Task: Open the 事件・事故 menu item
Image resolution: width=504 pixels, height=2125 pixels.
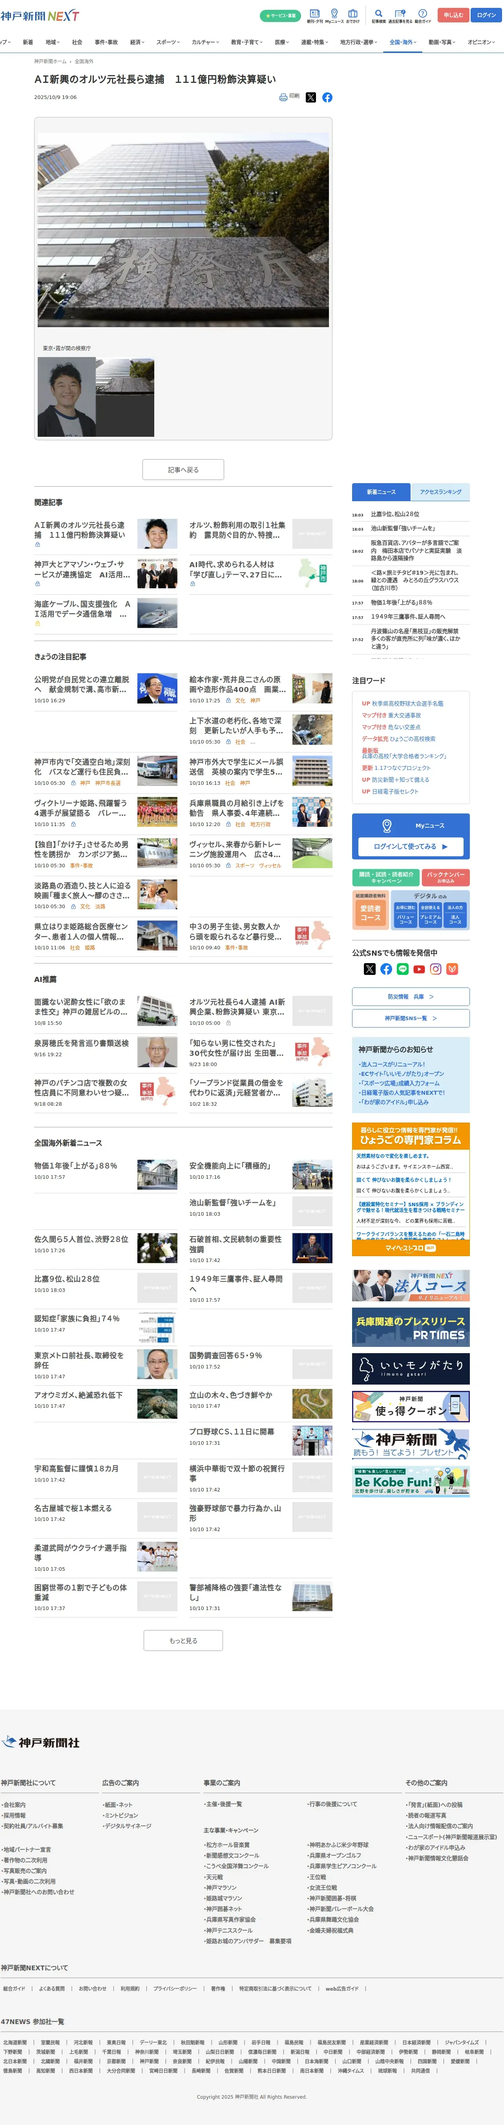Action: [106, 42]
